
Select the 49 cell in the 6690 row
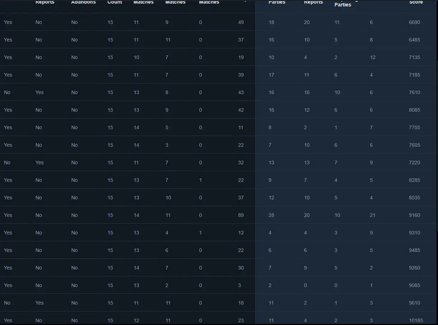coord(241,22)
